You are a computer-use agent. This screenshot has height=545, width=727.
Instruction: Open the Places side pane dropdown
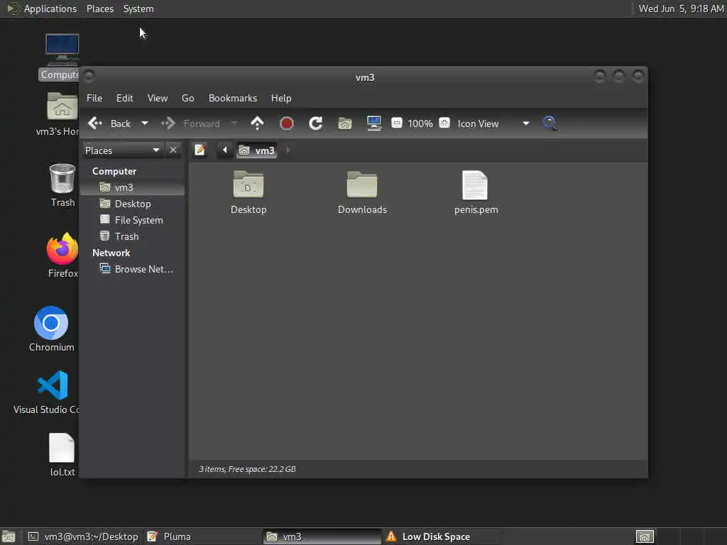(122, 150)
